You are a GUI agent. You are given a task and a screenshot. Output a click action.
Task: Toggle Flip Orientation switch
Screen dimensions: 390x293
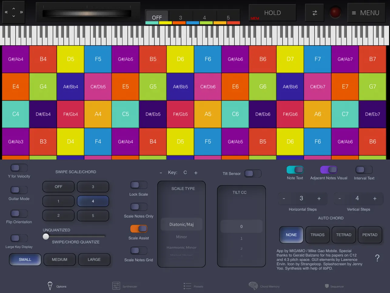(19, 213)
